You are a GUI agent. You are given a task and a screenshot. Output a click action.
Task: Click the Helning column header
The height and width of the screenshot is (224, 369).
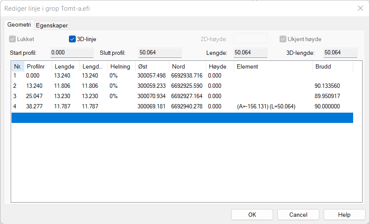tap(120, 66)
